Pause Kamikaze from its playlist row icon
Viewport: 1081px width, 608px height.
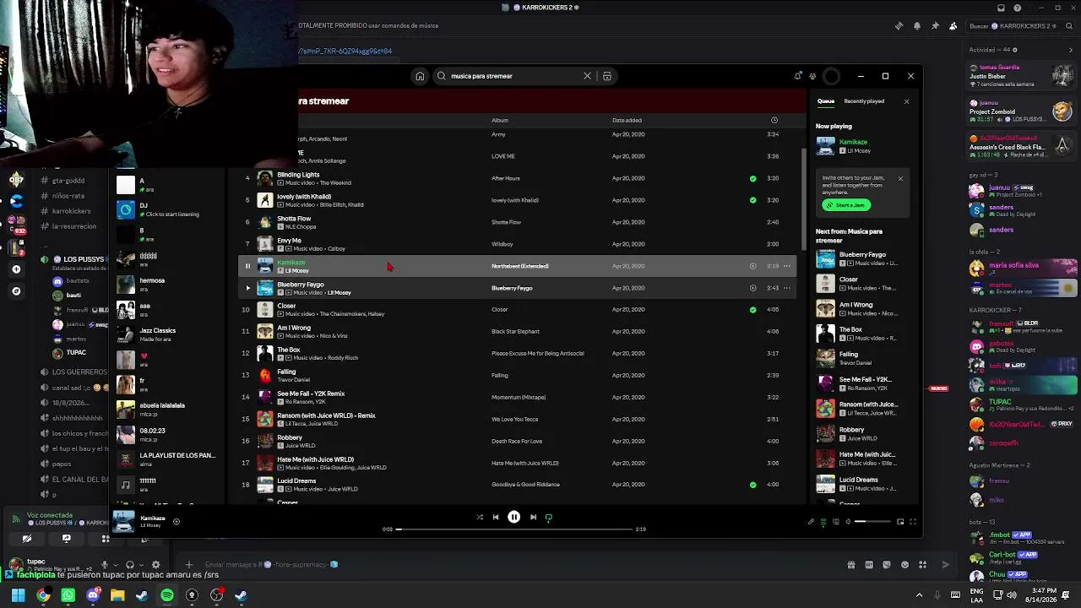[x=247, y=266]
